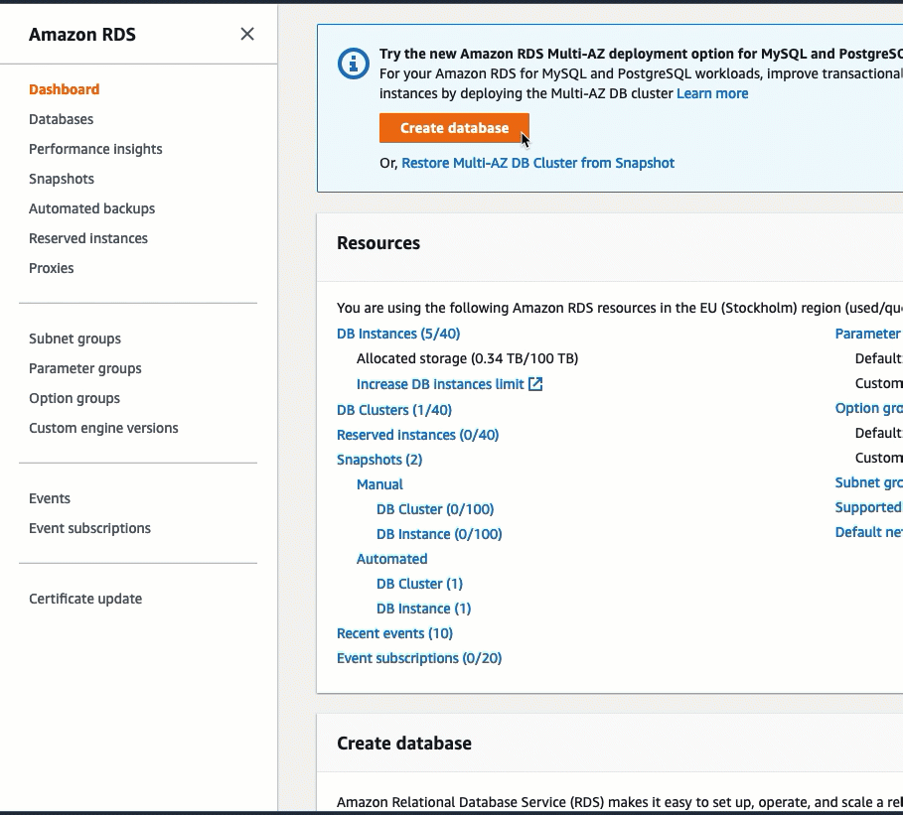View Recent events (10)
Viewport: 903px width, 815px height.
point(394,632)
